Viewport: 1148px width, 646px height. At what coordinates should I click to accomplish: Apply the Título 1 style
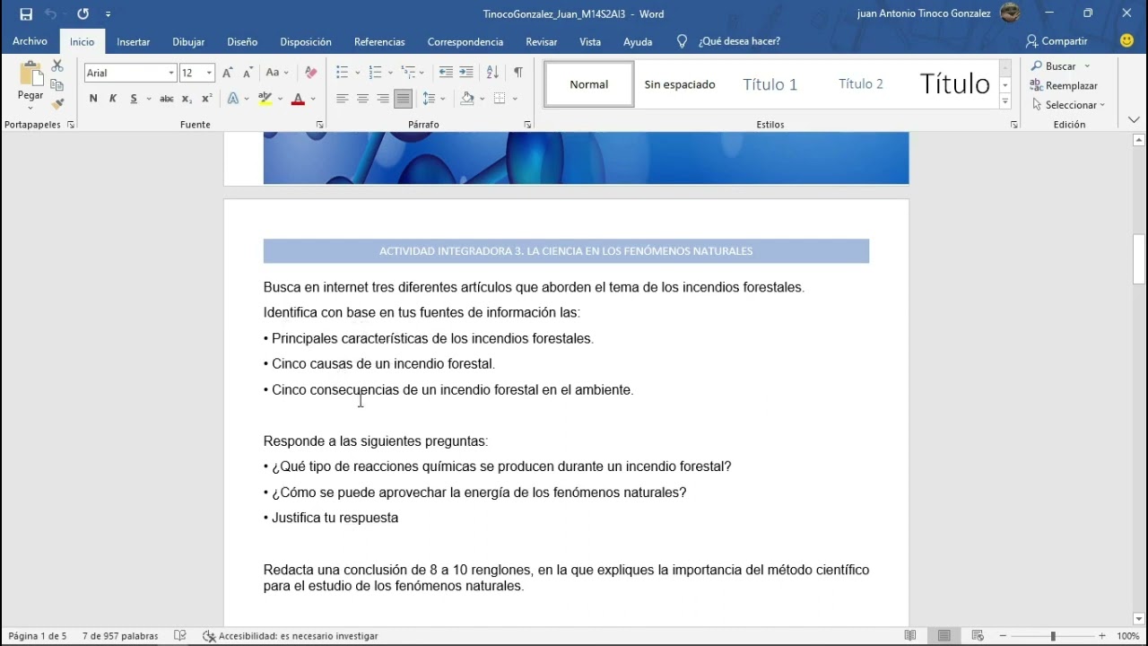[770, 84]
